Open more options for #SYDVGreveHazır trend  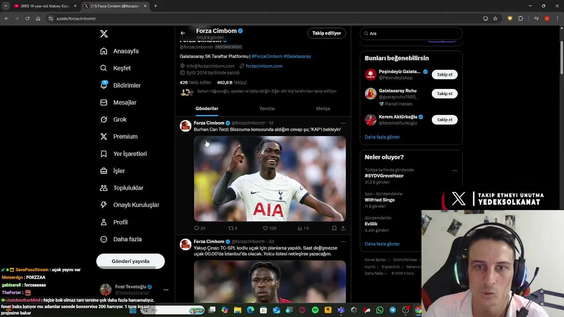point(455,171)
